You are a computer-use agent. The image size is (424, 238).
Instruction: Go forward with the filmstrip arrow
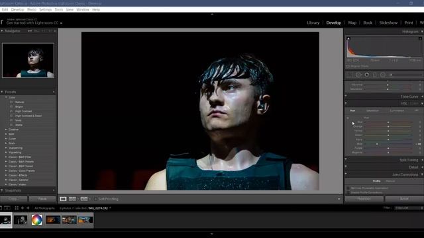pos(28,208)
